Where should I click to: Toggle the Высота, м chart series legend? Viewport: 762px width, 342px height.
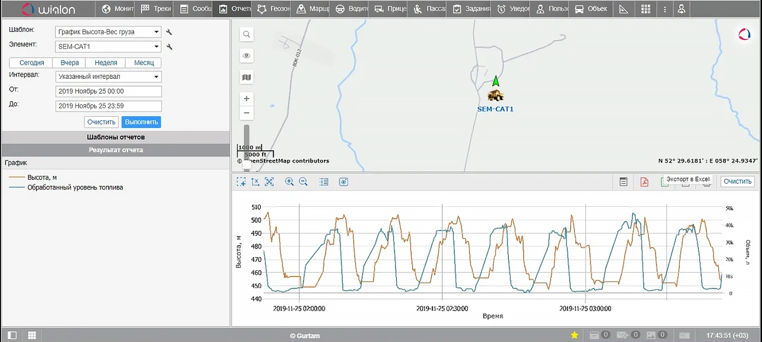click(x=42, y=177)
